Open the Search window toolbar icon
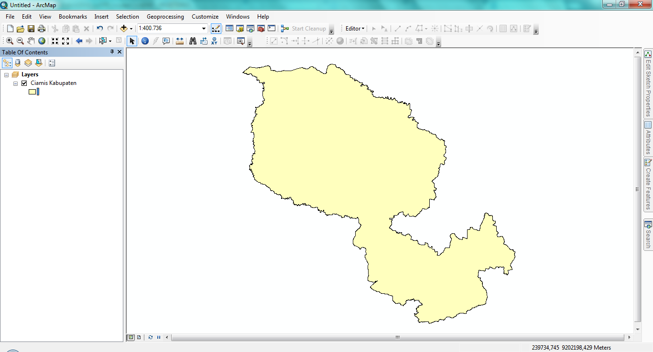 point(250,29)
